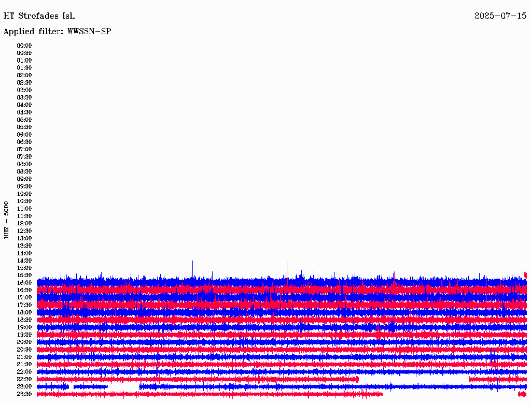Click the 21:00 time label
Screen dimensions: 531x404
24,357
